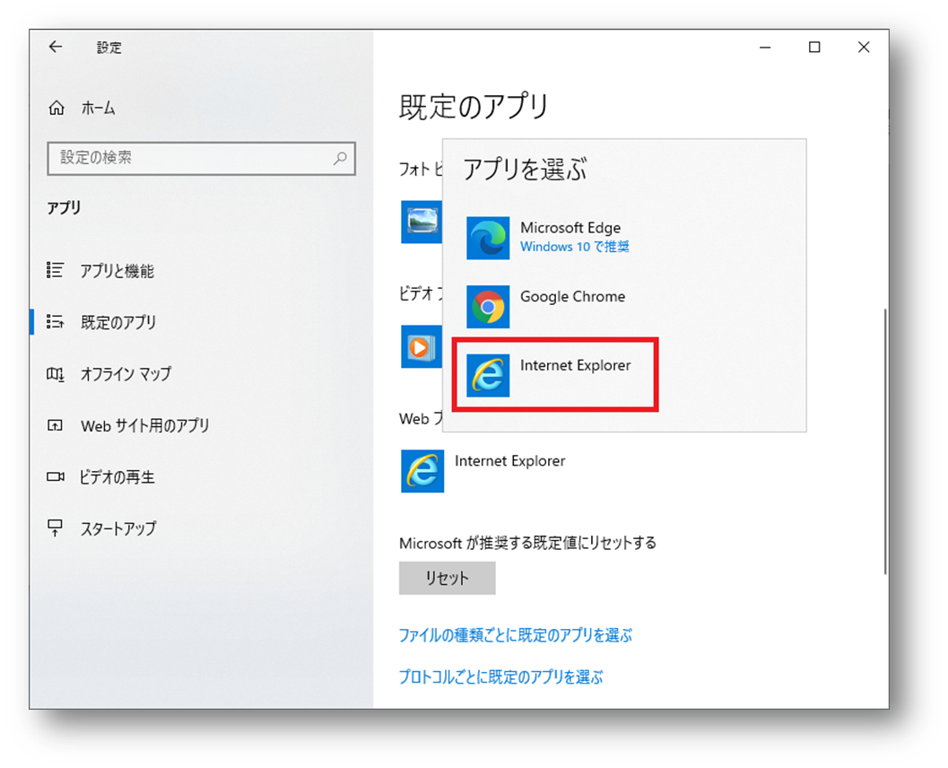Image resolution: width=948 pixels, height=768 pixels.
Task: Go back with the arrow button
Action: click(x=56, y=47)
